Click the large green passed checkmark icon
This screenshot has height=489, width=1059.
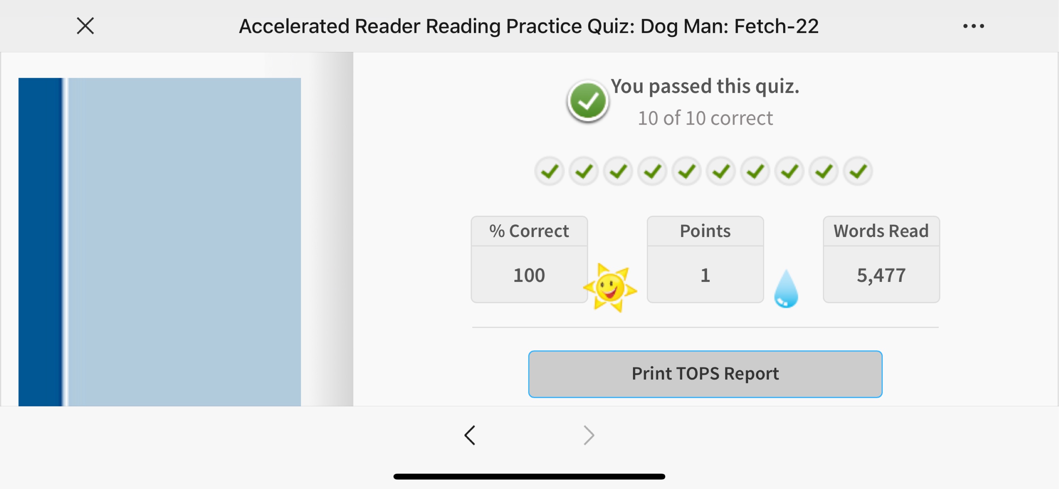(588, 101)
